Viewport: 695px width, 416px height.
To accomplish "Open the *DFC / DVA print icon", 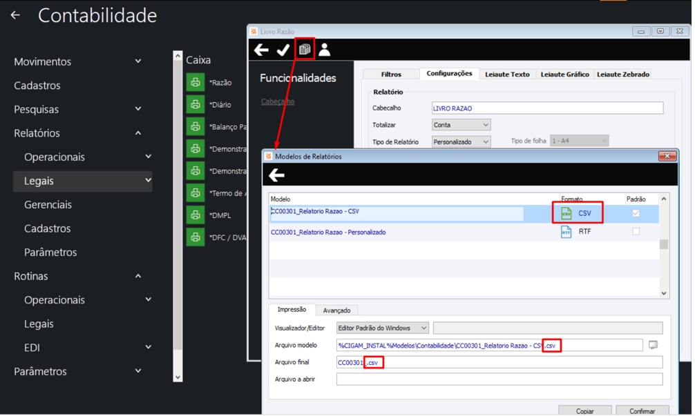I will [195, 237].
